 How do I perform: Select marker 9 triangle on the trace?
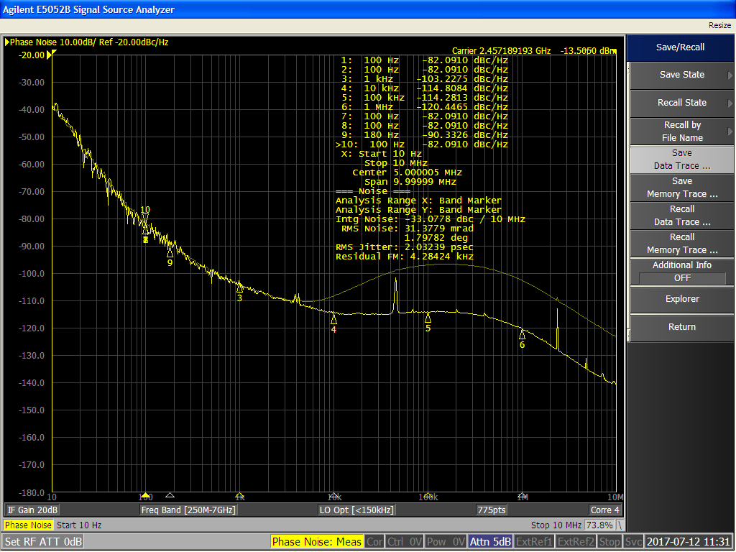click(170, 252)
